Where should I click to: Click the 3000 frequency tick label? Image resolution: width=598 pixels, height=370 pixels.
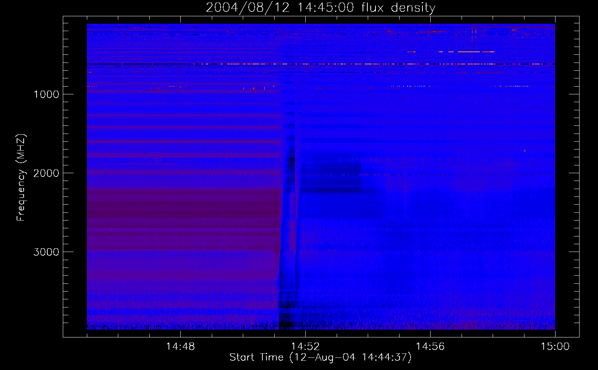(46, 252)
